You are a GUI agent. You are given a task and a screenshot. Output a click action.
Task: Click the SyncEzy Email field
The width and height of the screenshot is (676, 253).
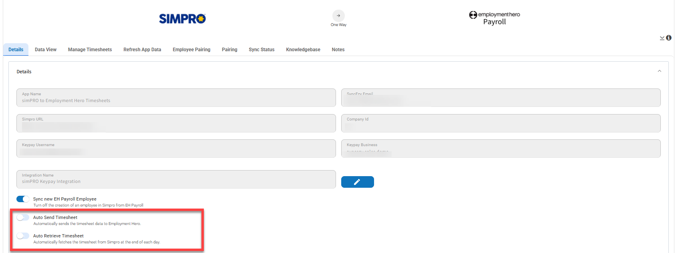point(501,98)
